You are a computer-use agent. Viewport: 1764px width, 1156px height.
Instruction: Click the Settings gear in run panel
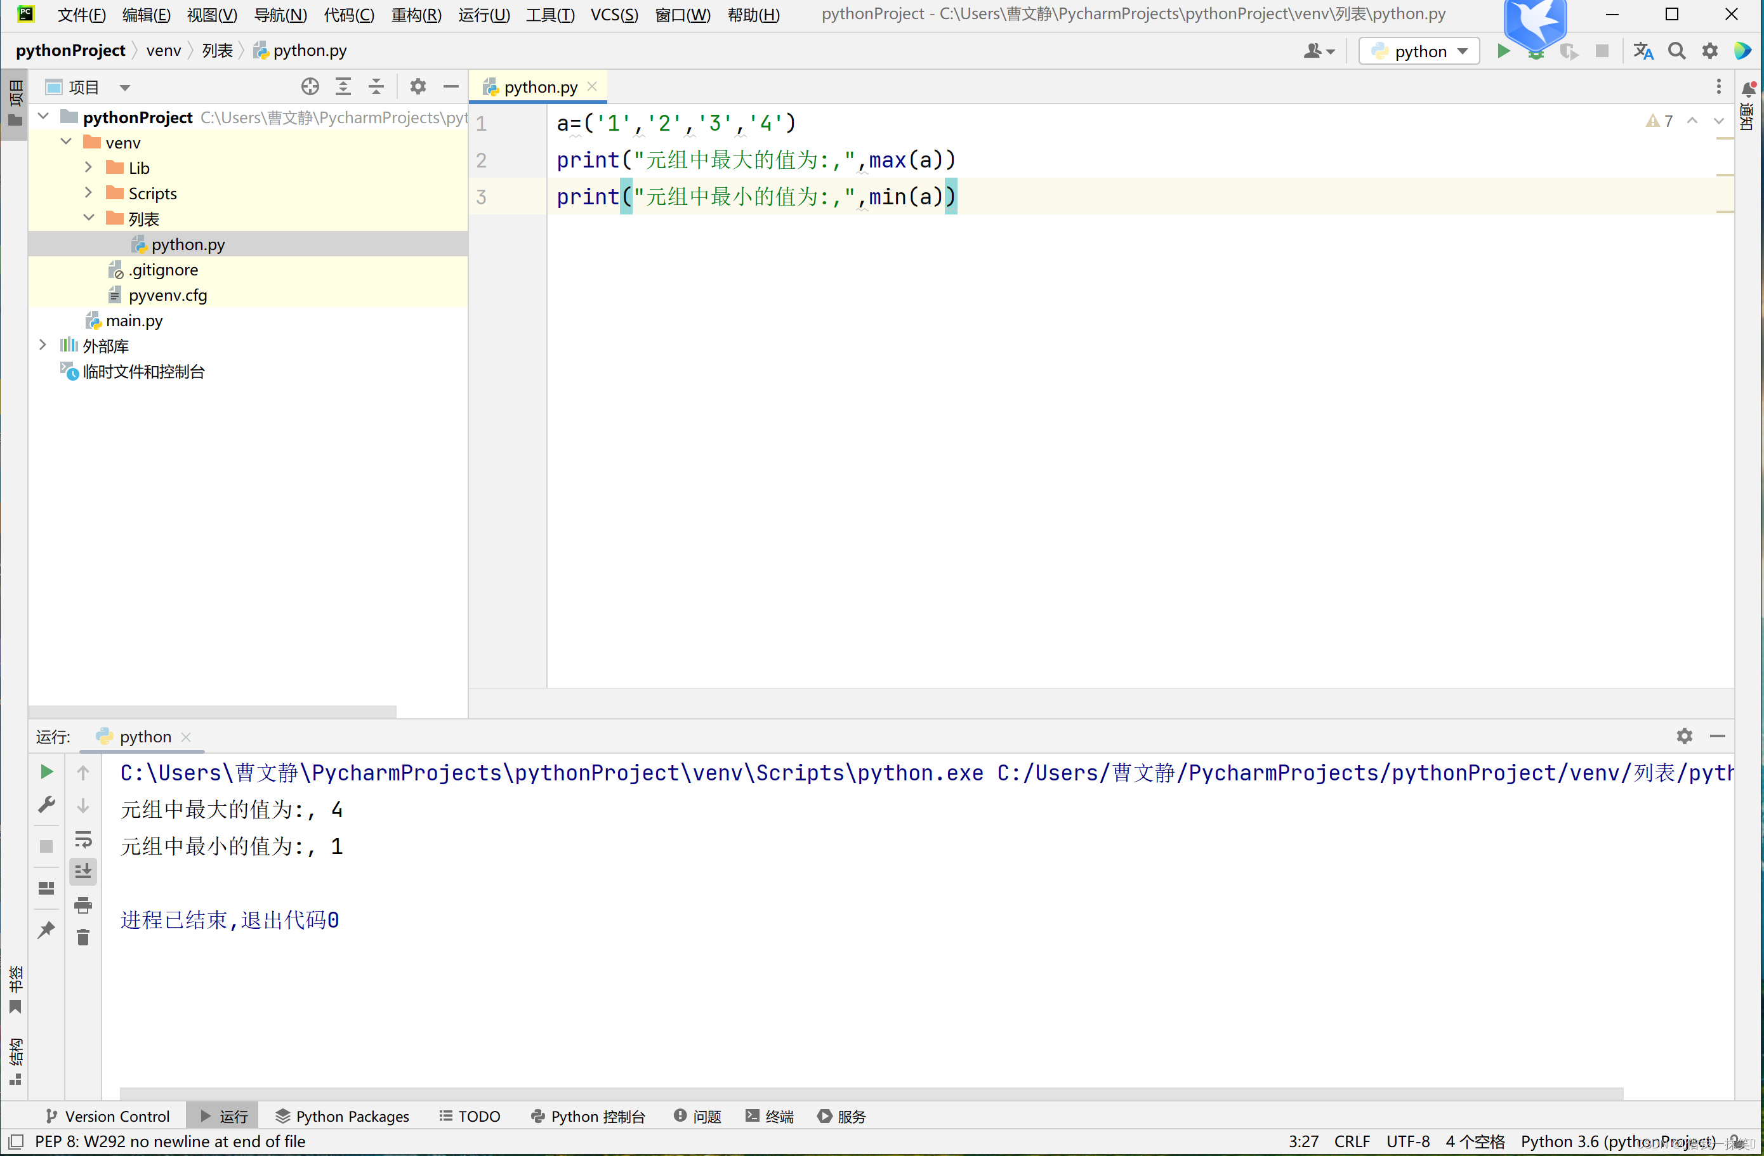click(x=1684, y=735)
